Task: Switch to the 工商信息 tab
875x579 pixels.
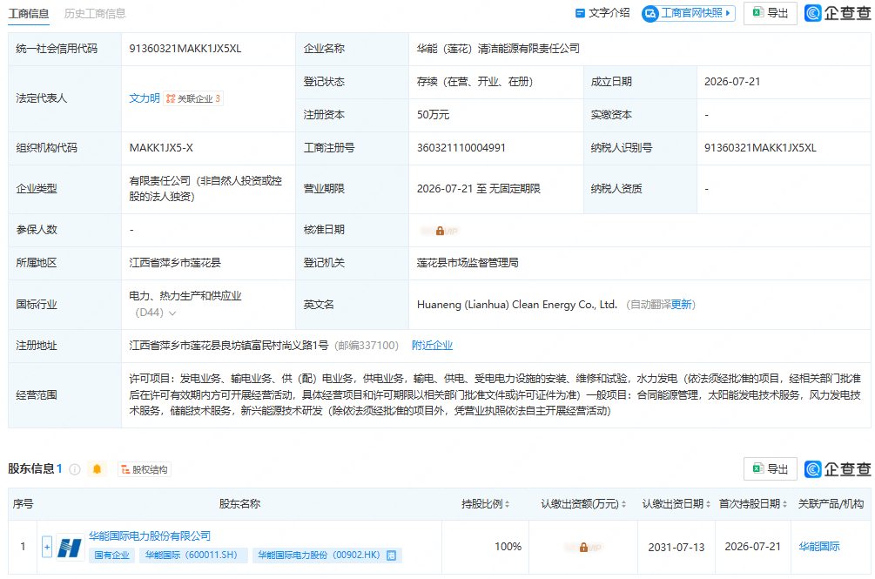Action: click(x=29, y=13)
